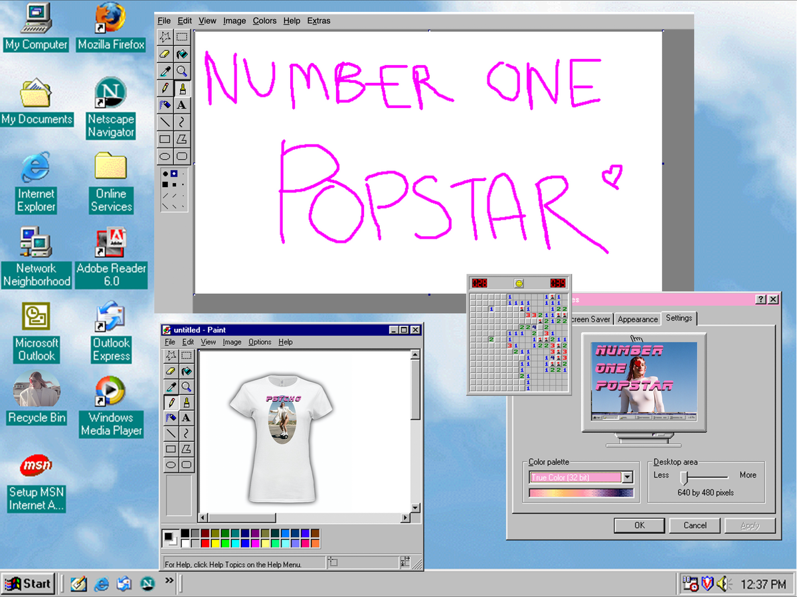
Task: Switch to the Settings tab
Action: (679, 318)
